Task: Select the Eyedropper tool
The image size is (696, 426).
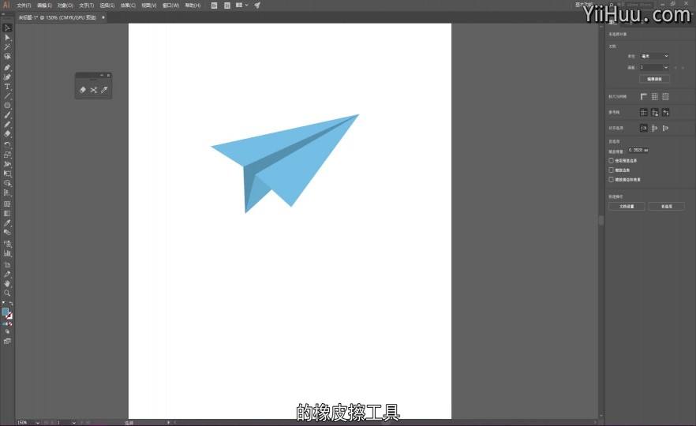Action: 7,223
